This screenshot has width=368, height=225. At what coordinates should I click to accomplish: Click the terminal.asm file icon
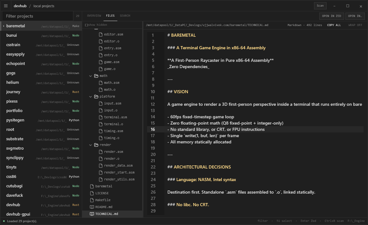coord(101,117)
